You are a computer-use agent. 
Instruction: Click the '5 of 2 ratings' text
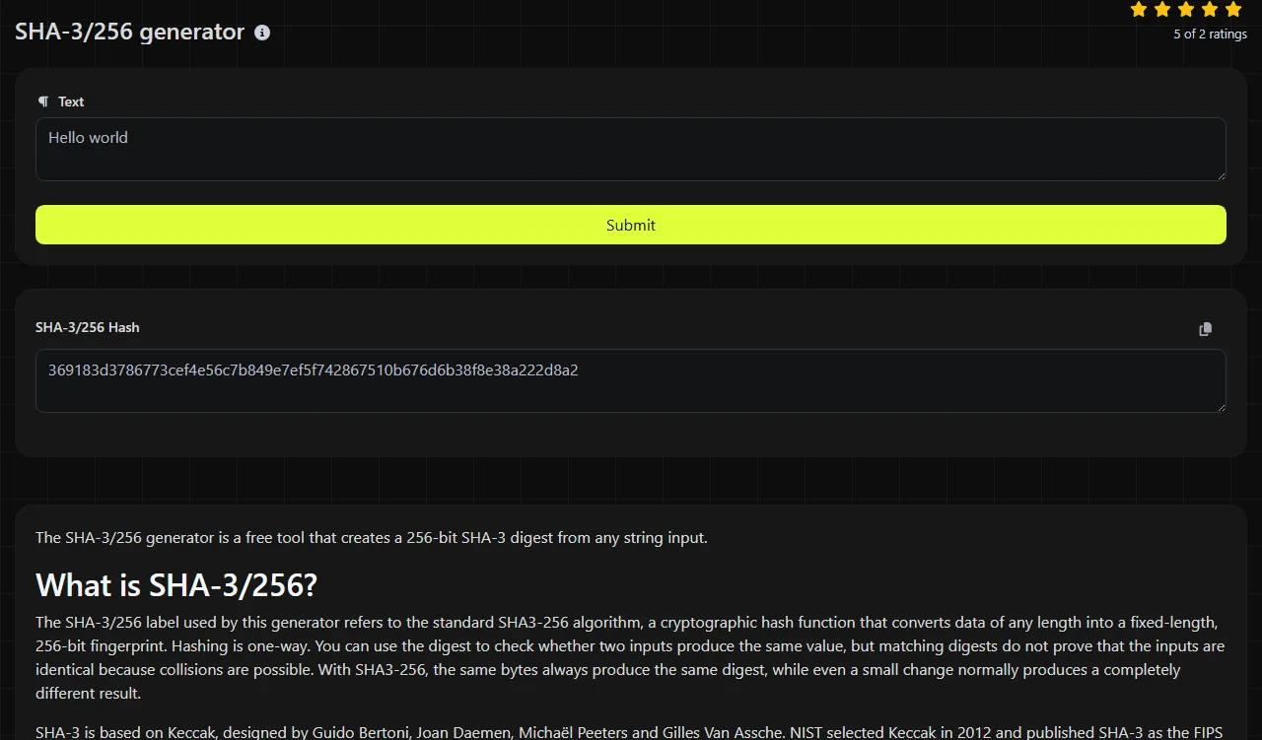[1210, 34]
